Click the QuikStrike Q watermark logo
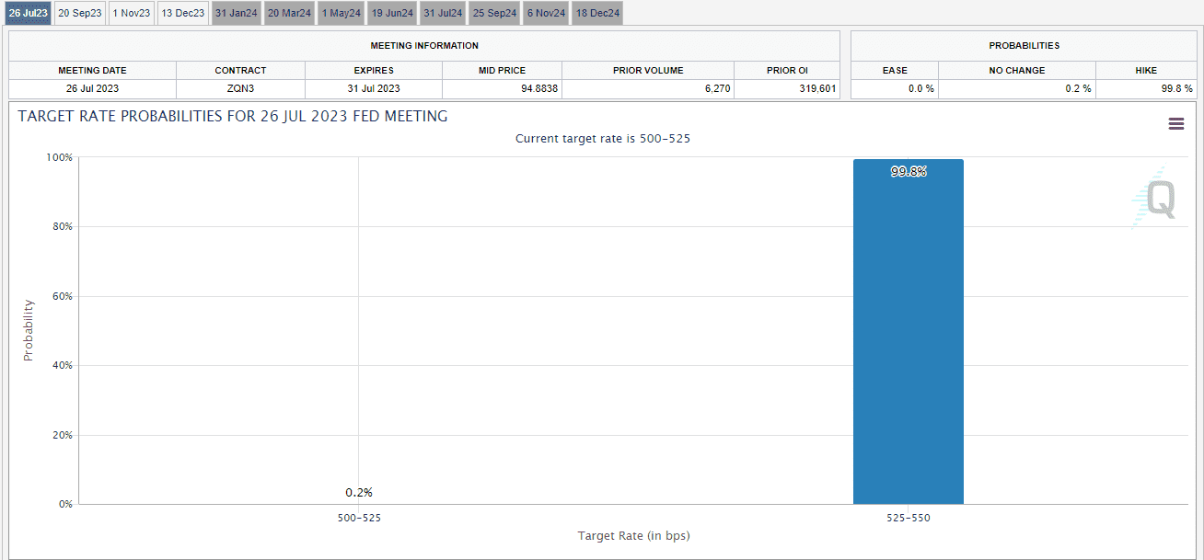Screen dimensions: 1204x560 pos(1158,200)
